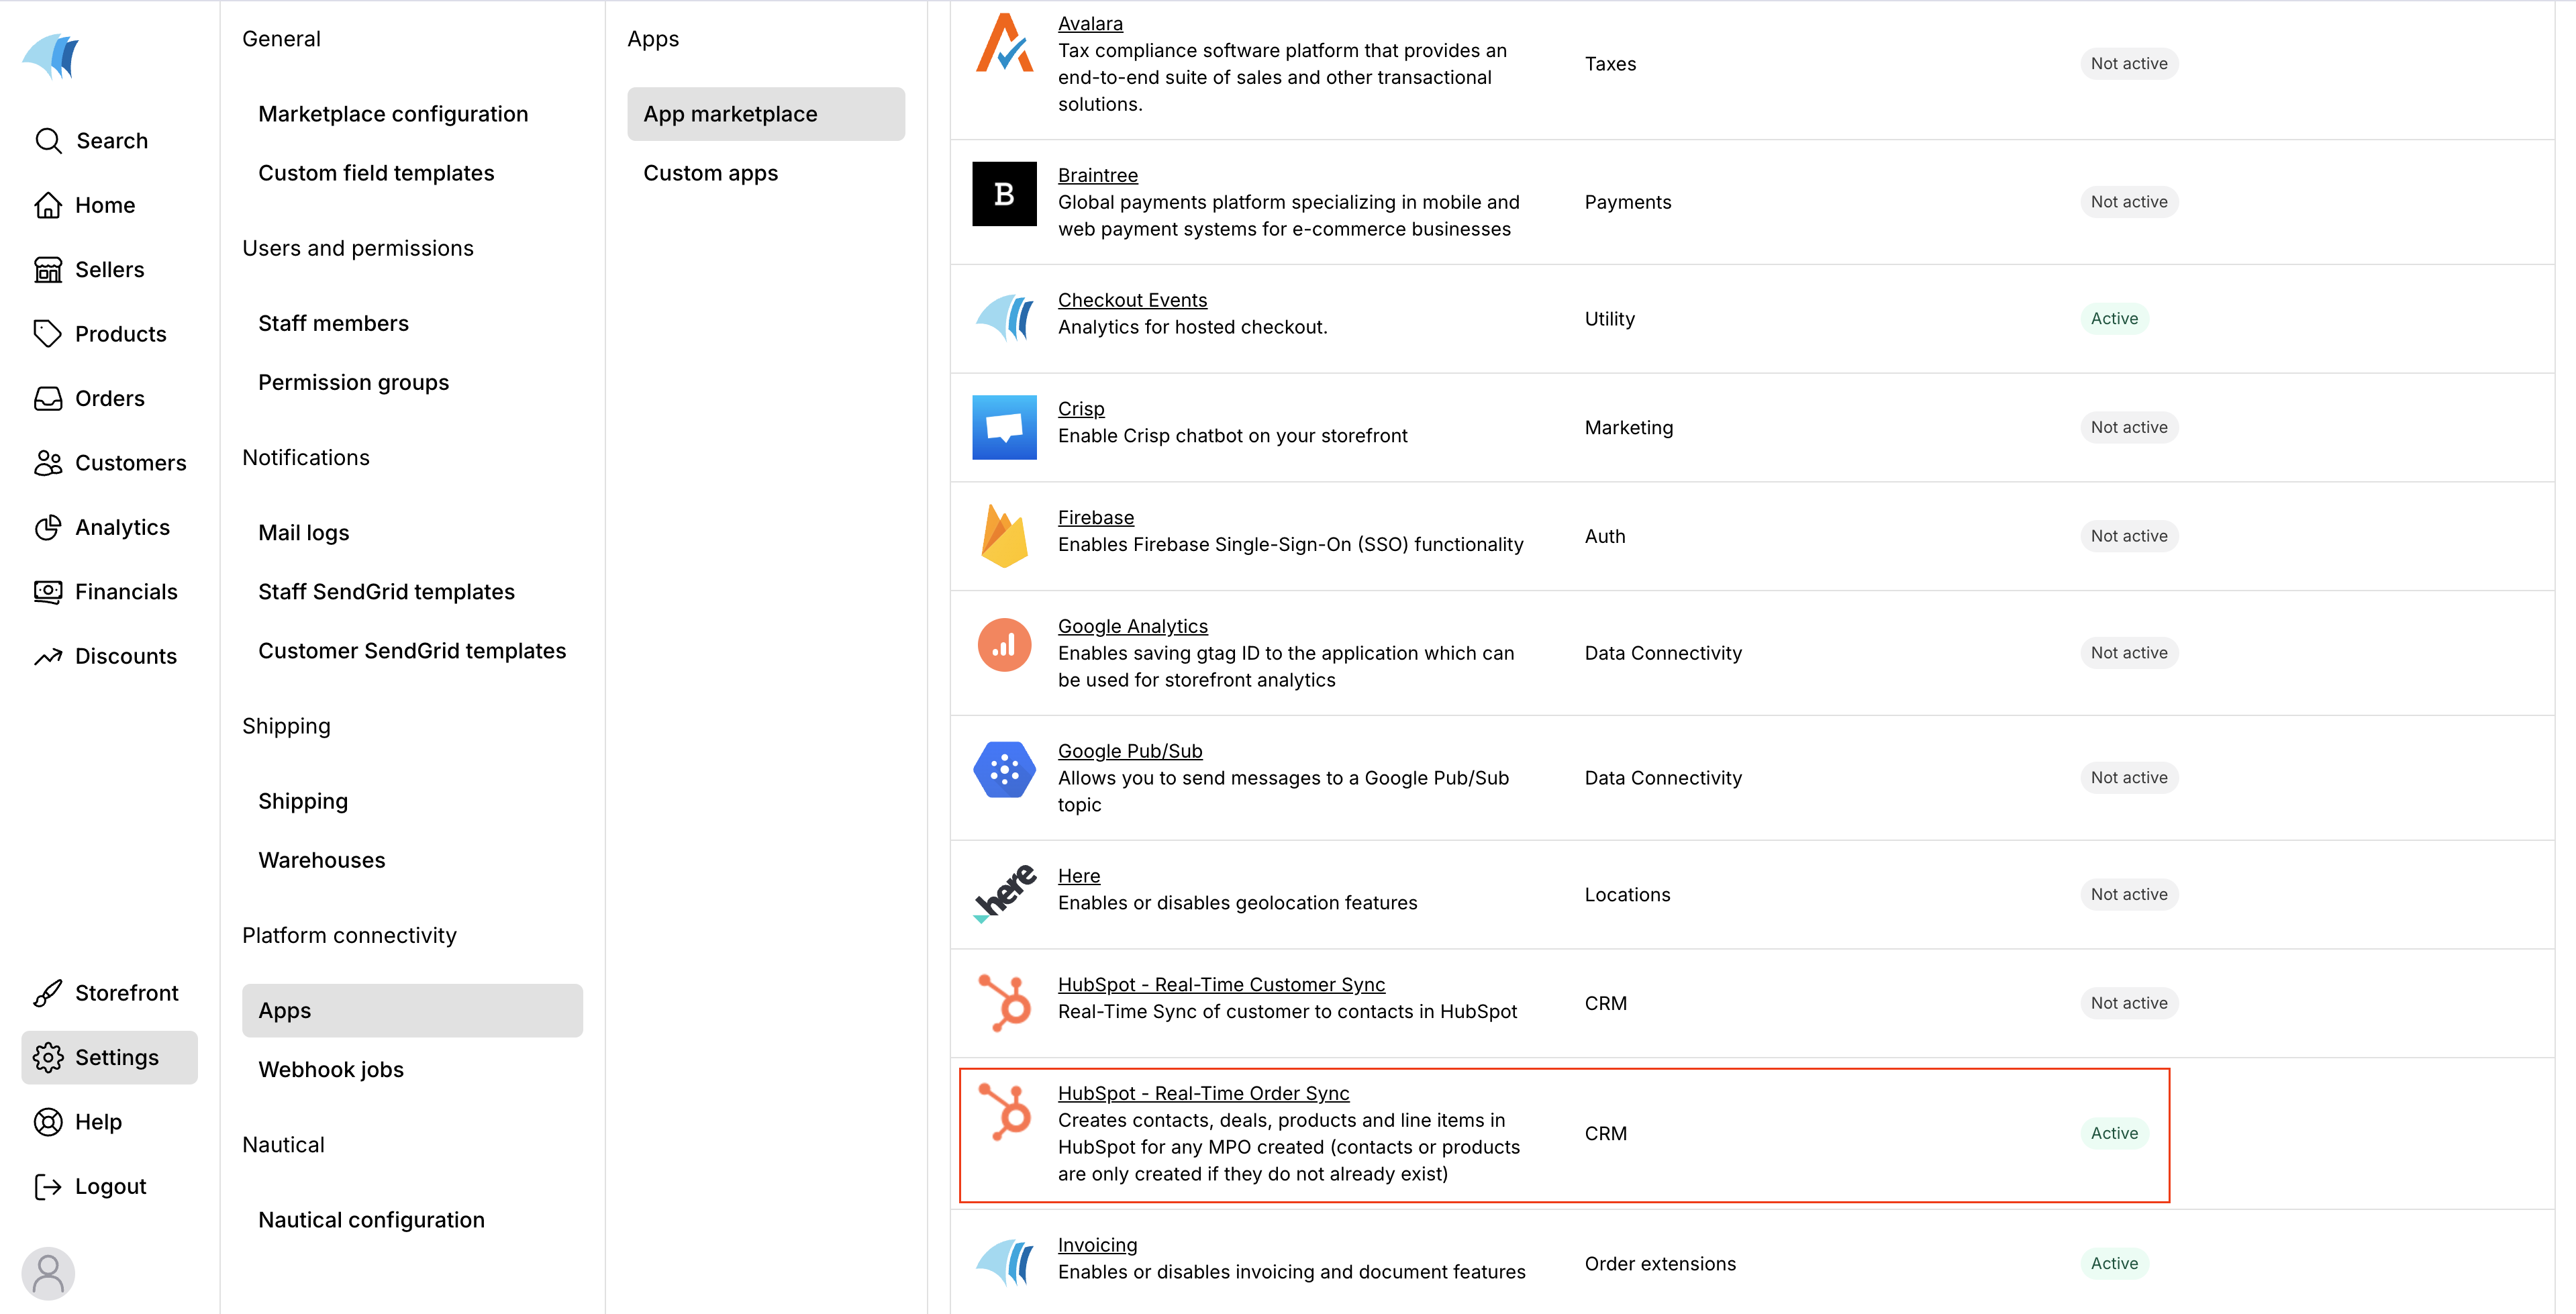Click the Sellers storefront icon
This screenshot has width=2576, height=1314.
(48, 270)
